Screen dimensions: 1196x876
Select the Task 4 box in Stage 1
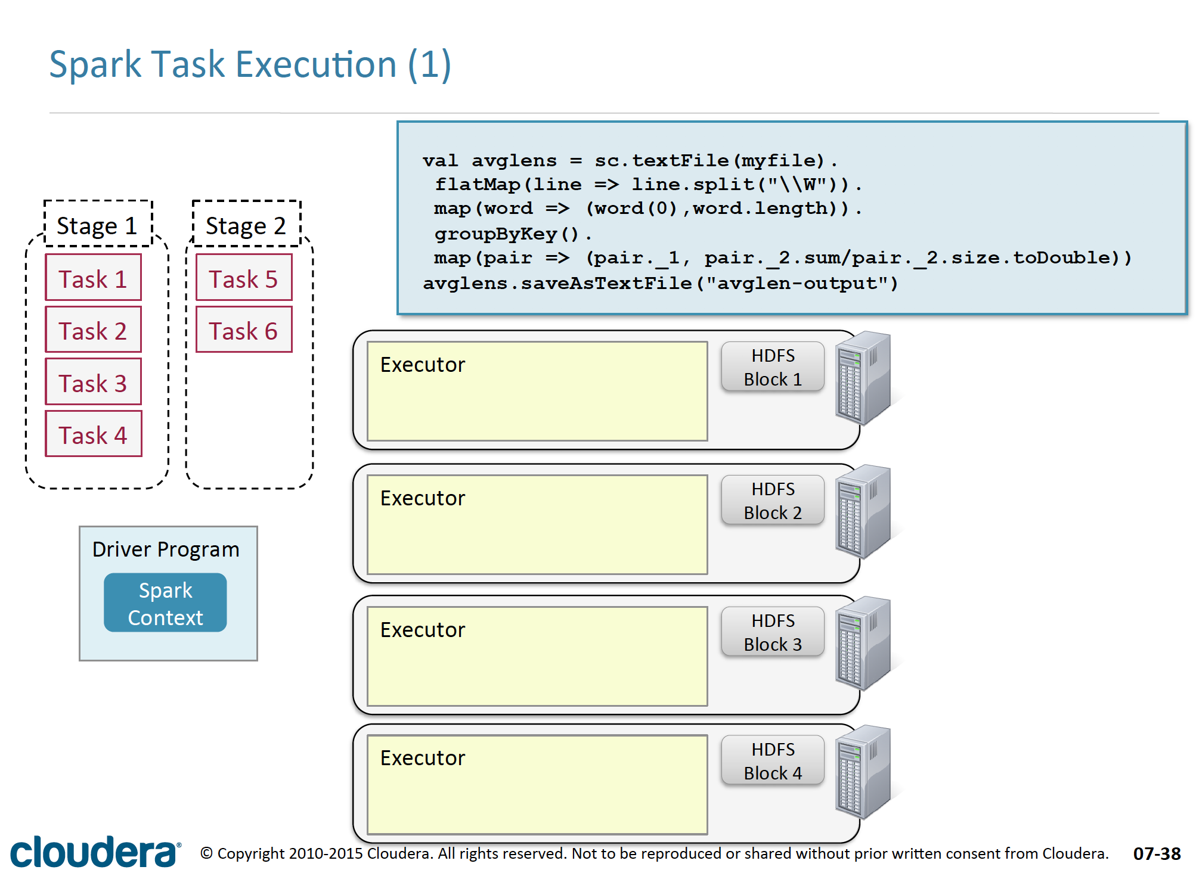[93, 434]
